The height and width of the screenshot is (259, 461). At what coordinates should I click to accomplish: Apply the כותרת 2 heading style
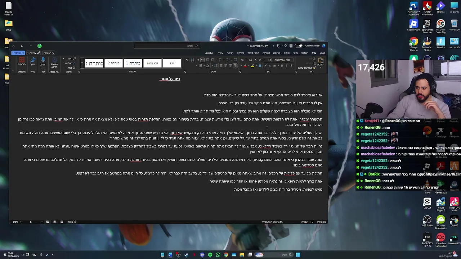[114, 63]
